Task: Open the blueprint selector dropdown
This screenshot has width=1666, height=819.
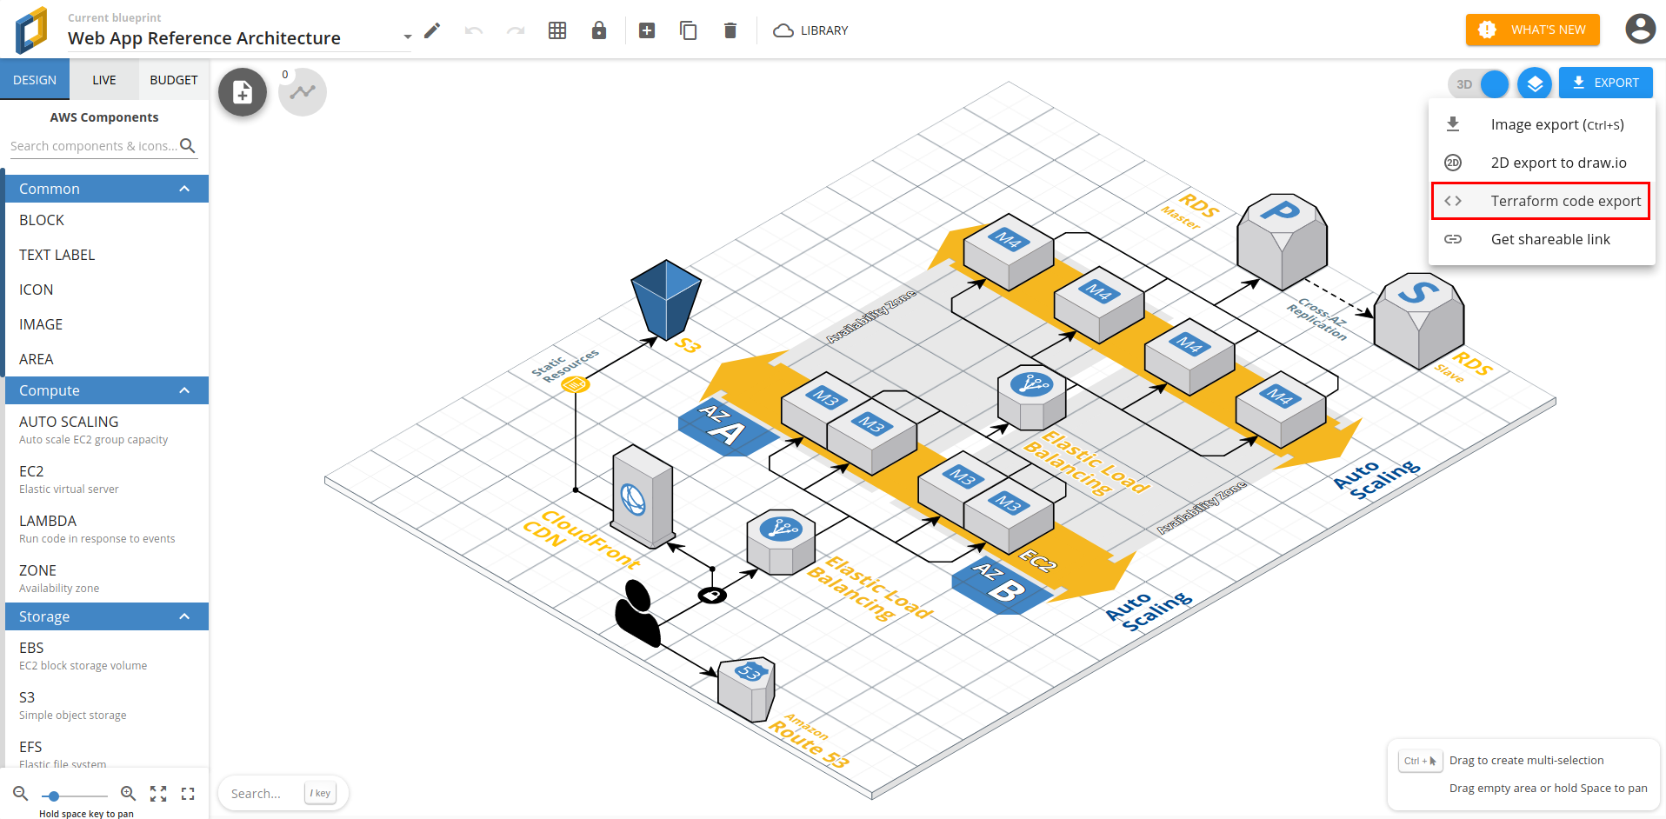Action: click(406, 37)
